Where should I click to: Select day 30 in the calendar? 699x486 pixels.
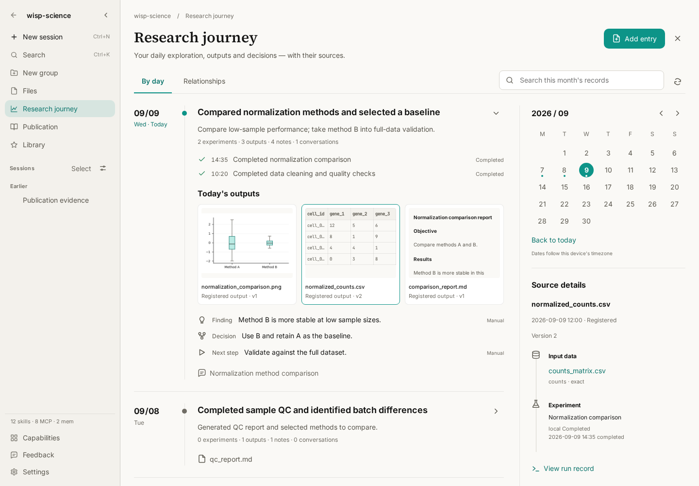pyautogui.click(x=586, y=221)
